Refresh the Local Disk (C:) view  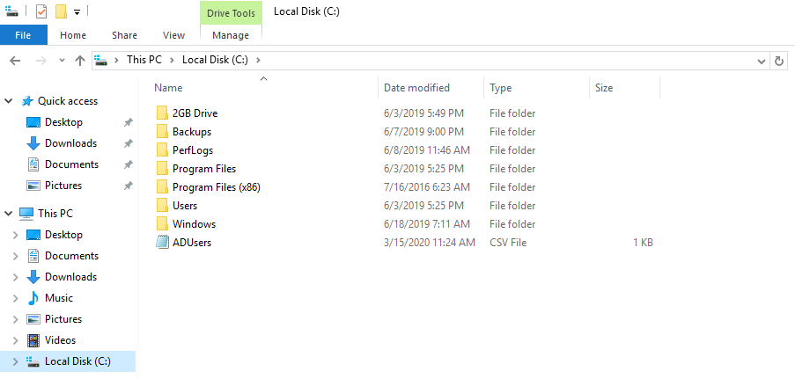click(779, 61)
